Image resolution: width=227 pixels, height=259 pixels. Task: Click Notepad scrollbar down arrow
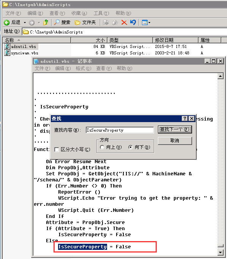pyautogui.click(x=221, y=252)
